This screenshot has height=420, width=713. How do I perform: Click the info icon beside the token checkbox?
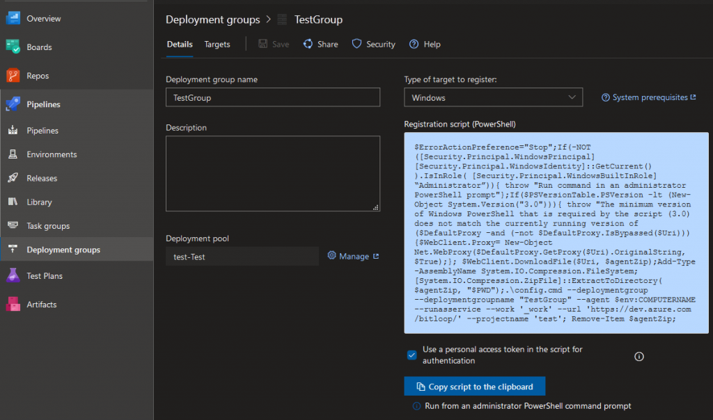click(x=638, y=356)
